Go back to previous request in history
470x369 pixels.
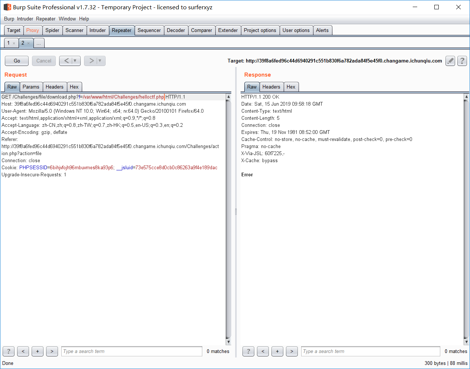pyautogui.click(x=67, y=61)
